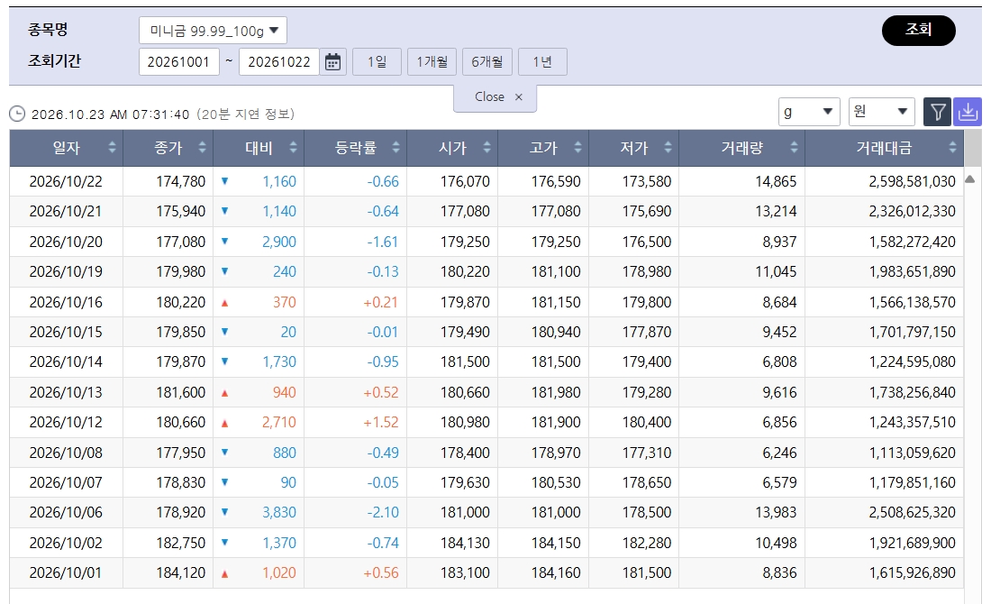Select date cell 2026/10/13
Screen dimensions: 991x604
(66, 392)
